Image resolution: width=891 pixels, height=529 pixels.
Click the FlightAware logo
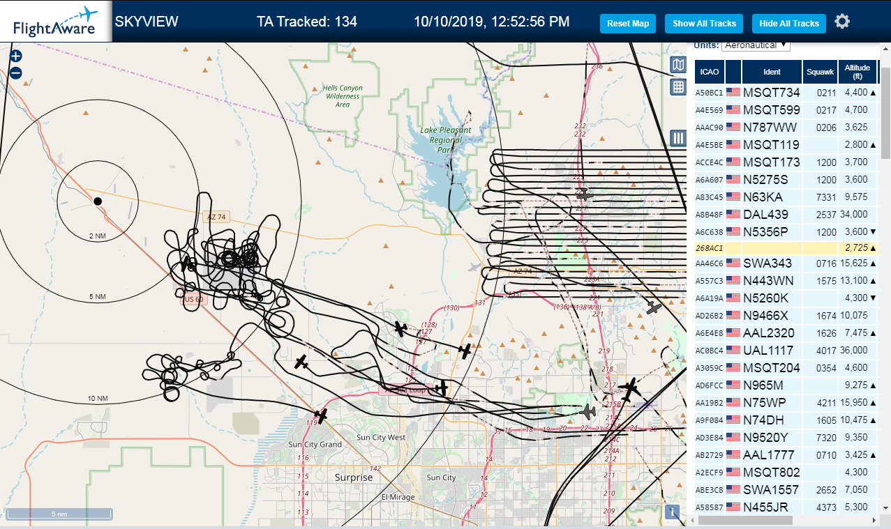click(56, 22)
